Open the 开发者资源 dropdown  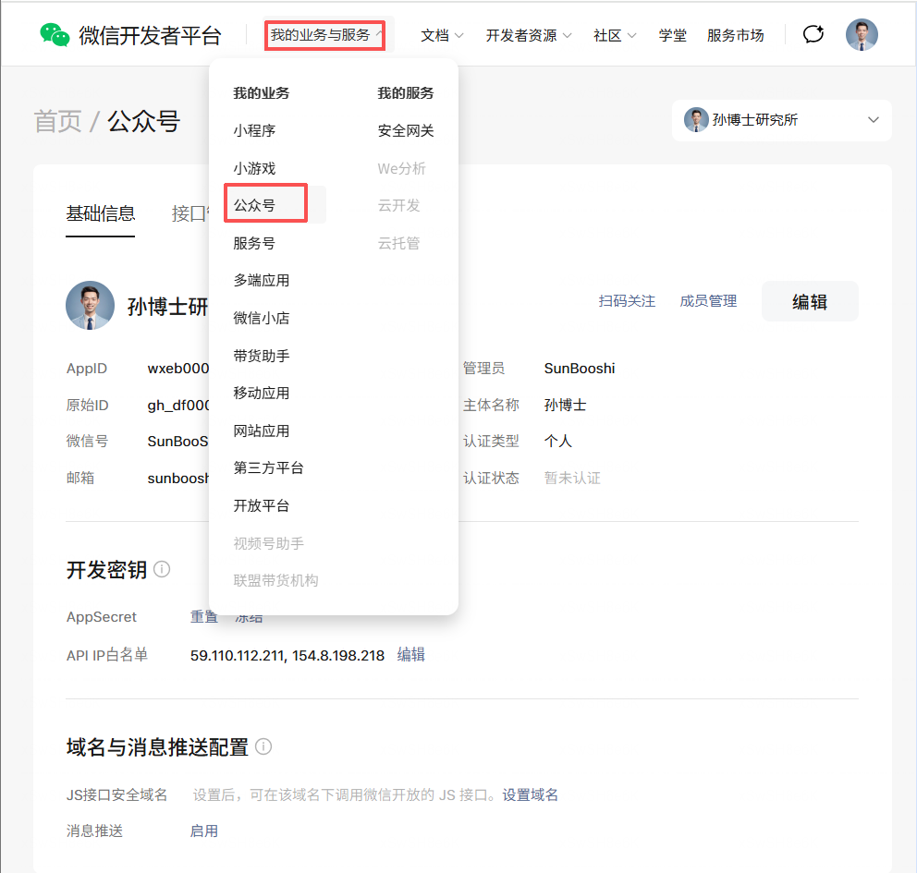[x=528, y=35]
